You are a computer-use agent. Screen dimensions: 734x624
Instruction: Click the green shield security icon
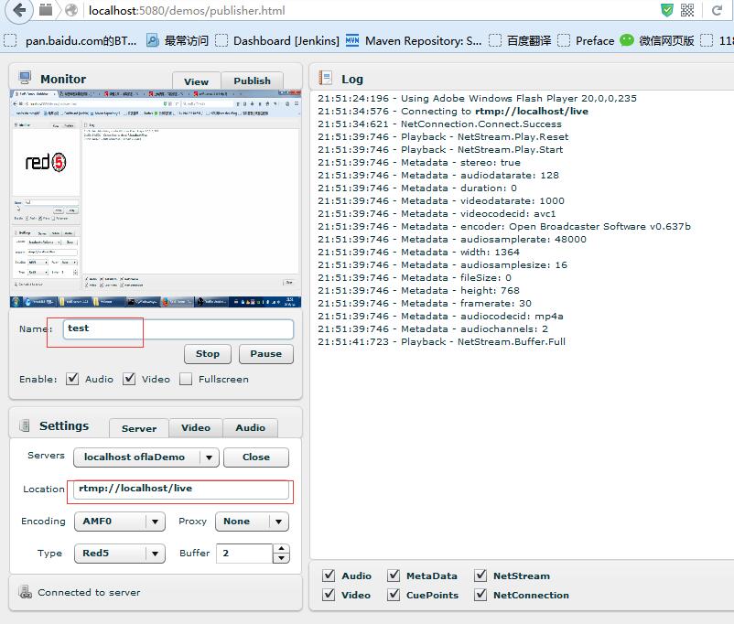point(667,10)
